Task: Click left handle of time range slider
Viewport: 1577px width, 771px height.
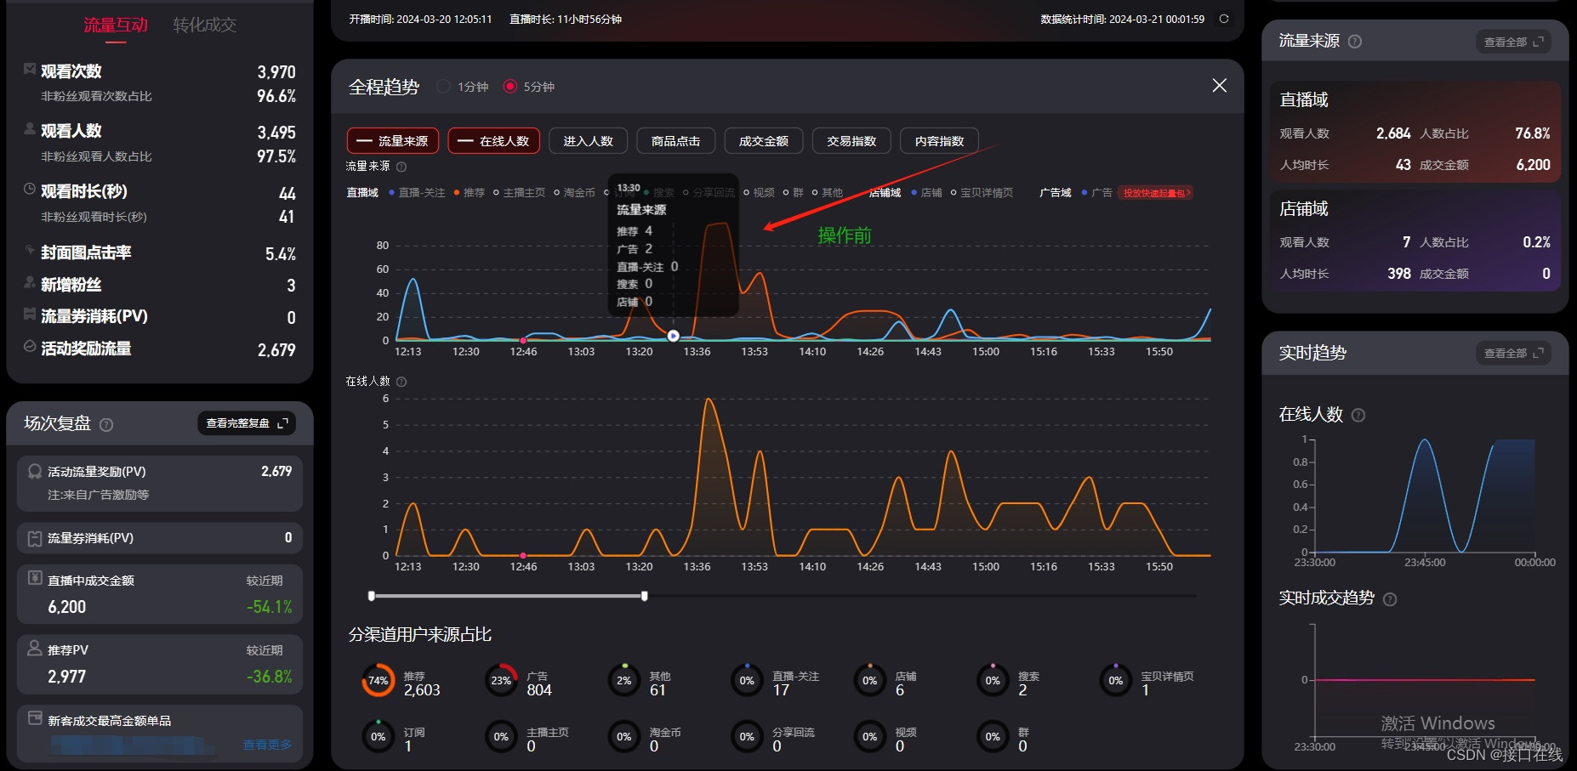Action: coord(372,596)
